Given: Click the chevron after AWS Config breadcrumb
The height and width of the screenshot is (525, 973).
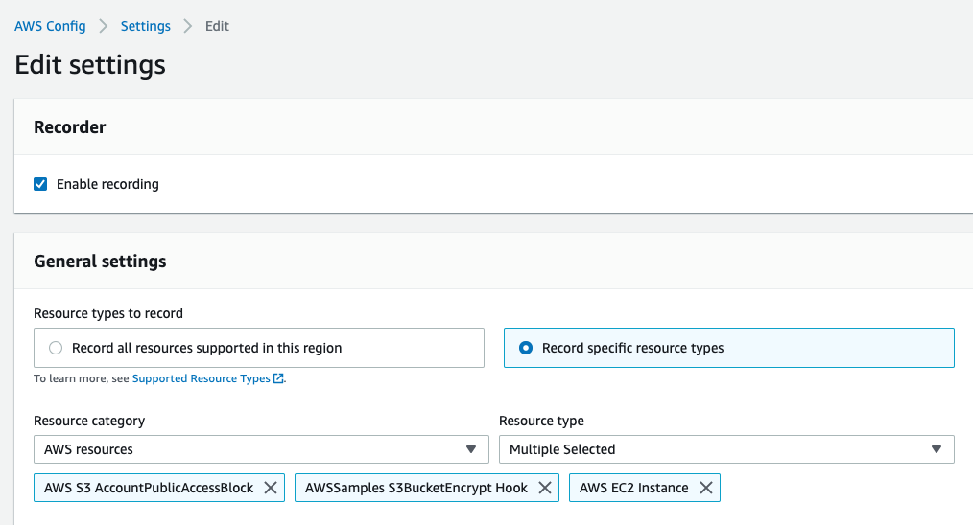Looking at the screenshot, I should [x=104, y=26].
